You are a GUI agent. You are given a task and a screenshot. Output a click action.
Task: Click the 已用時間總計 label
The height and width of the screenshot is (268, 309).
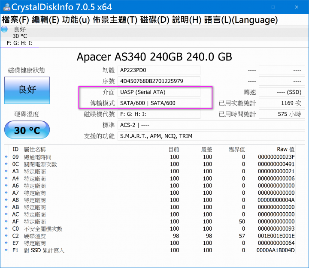pyautogui.click(x=237, y=114)
